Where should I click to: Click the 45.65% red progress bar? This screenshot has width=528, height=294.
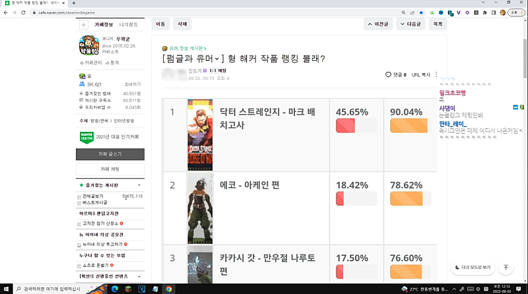point(356,126)
